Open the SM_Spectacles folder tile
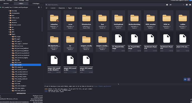The height and width of the screenshot is (103, 192). pos(54,42)
